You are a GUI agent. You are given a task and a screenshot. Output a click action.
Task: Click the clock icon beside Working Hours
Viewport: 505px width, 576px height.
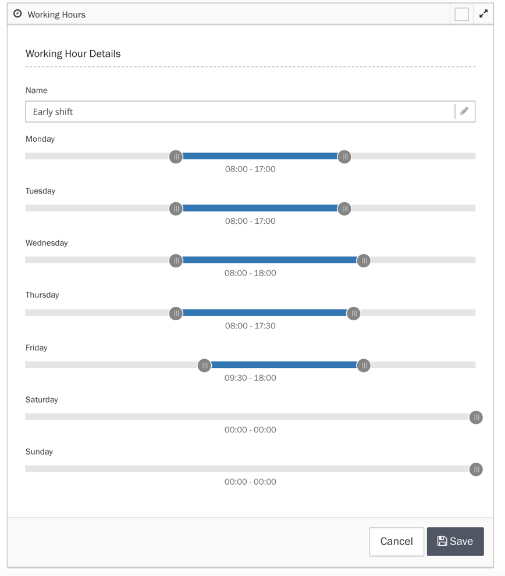17,14
